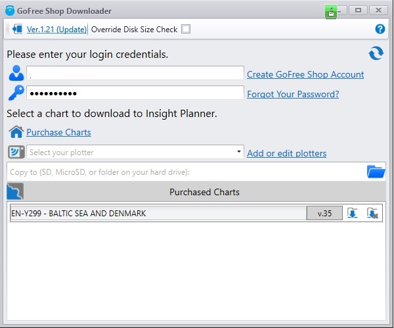Open the Ver.1.21 (Update) link
This screenshot has height=328, width=394.
point(56,30)
